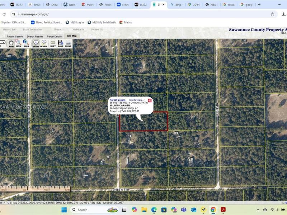Zoom map to Full extent
287x215 pixels.
27,43
